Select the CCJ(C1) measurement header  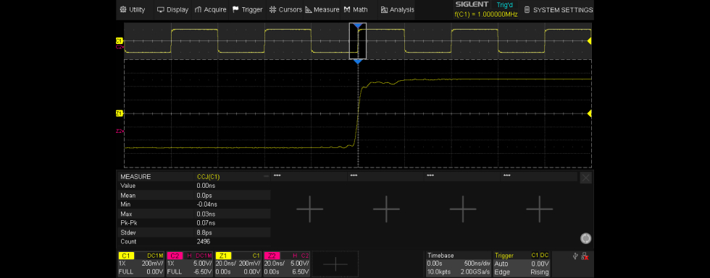[209, 176]
